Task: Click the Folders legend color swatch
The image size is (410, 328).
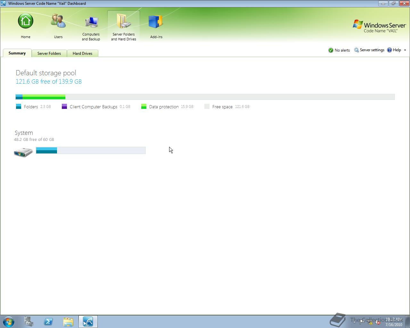Action: coord(19,106)
